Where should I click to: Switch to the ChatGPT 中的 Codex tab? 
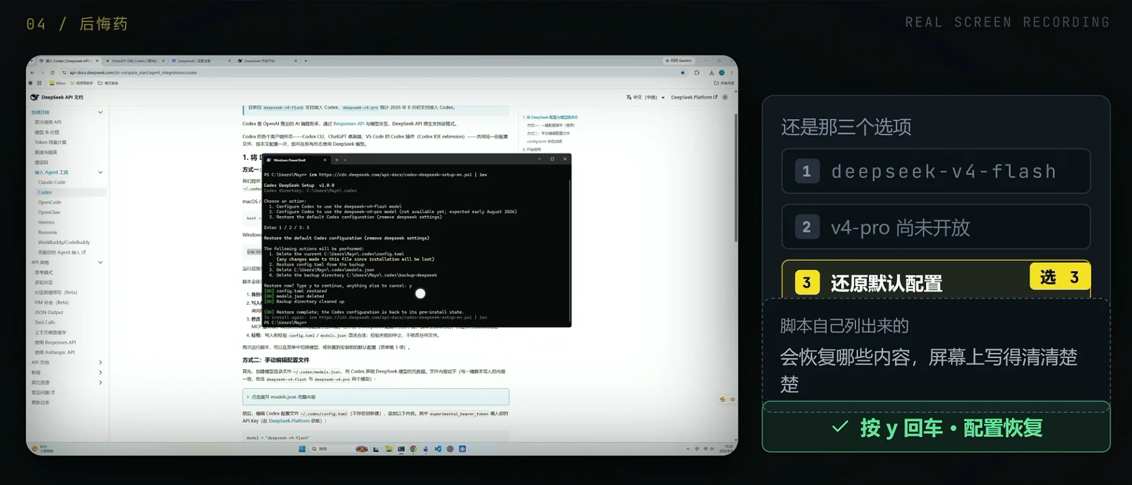tap(135, 61)
